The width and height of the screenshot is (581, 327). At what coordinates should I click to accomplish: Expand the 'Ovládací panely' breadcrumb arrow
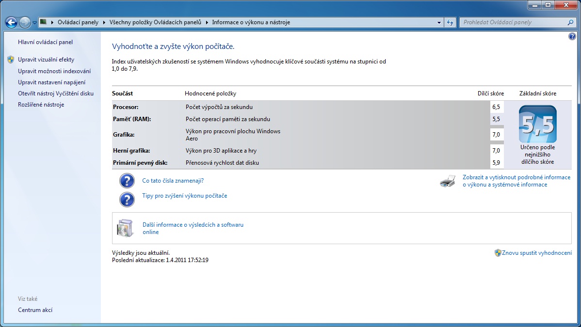103,22
